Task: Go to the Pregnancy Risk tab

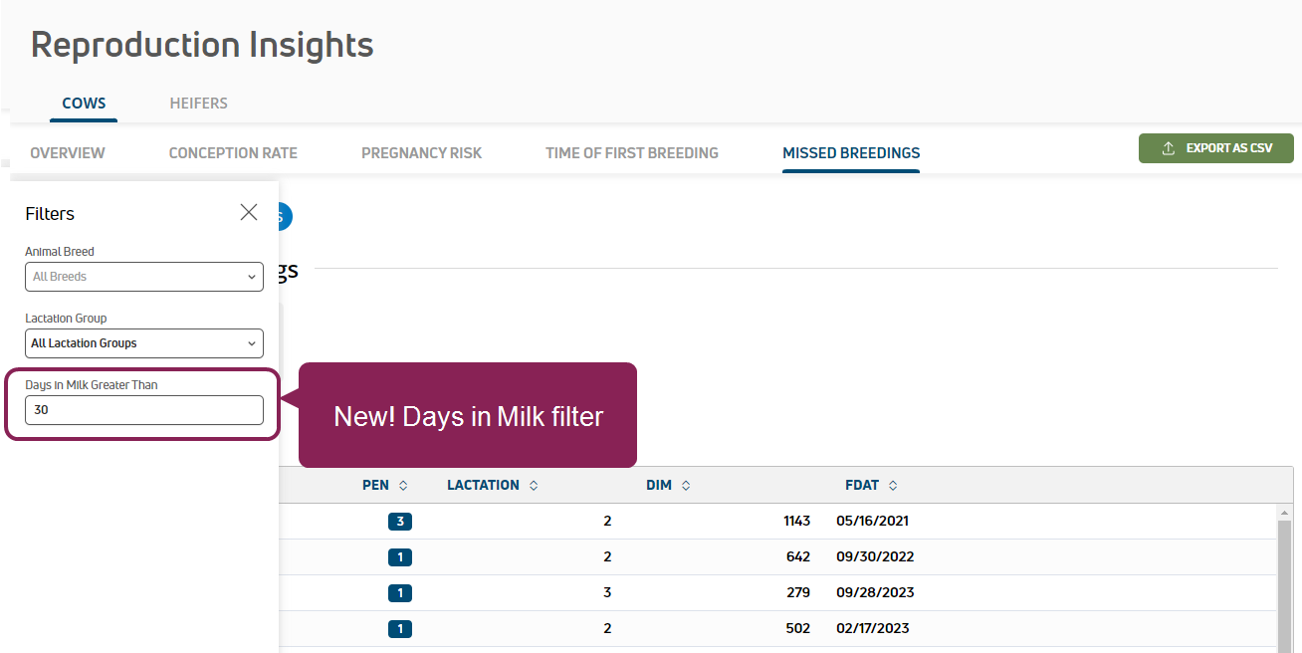Action: click(x=421, y=153)
